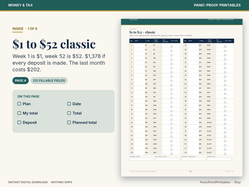
Task: Check off week 36 in the tracker
Action: click(225, 85)
